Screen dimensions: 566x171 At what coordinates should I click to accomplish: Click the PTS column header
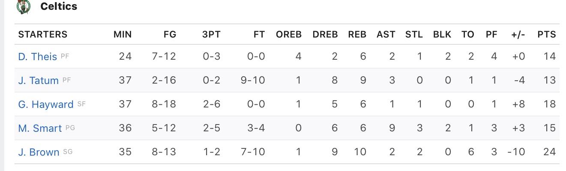click(547, 35)
